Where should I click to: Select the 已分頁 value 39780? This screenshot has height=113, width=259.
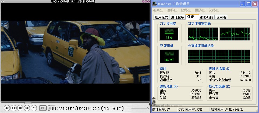246,94
